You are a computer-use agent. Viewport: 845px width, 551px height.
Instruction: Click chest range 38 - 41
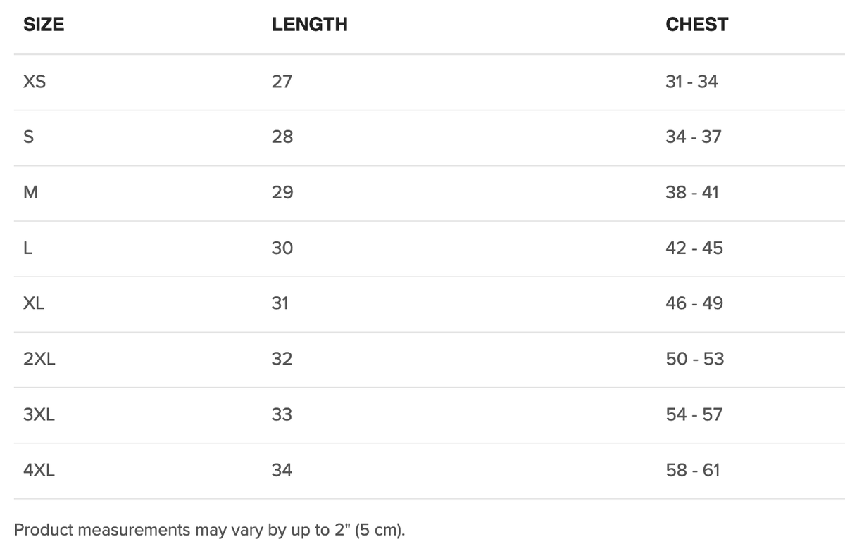tap(691, 193)
